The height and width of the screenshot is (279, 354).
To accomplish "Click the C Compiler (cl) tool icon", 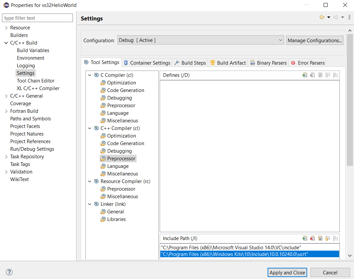I will 96,75.
